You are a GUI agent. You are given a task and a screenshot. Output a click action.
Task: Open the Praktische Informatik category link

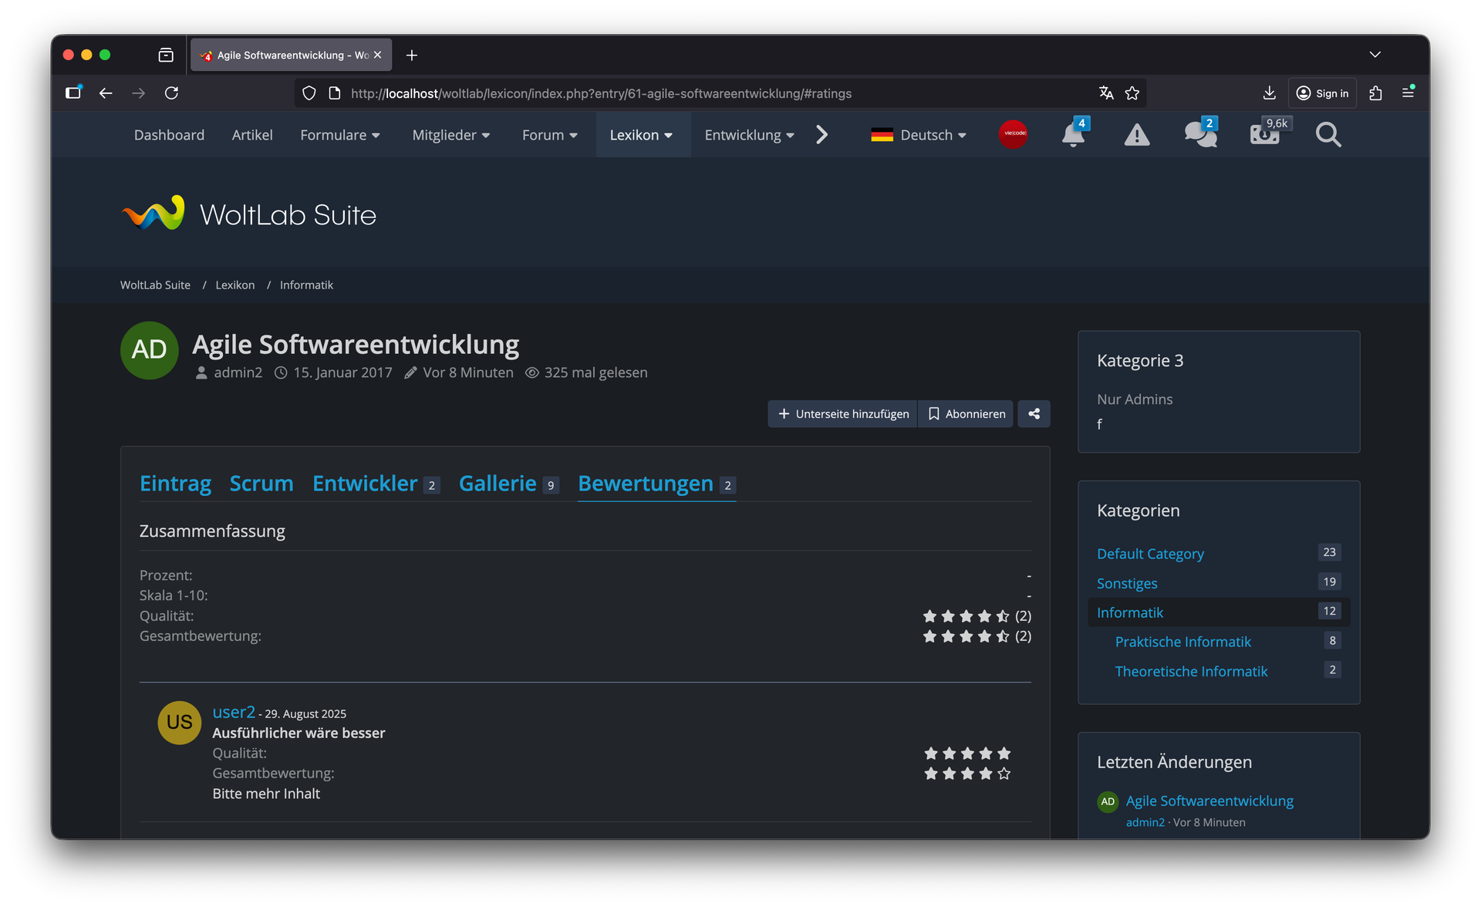coord(1182,642)
